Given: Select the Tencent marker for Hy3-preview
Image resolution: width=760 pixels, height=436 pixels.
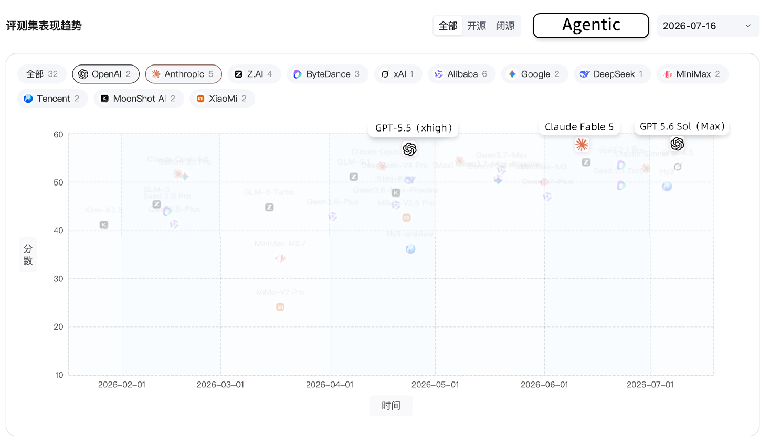Looking at the screenshot, I should [411, 249].
